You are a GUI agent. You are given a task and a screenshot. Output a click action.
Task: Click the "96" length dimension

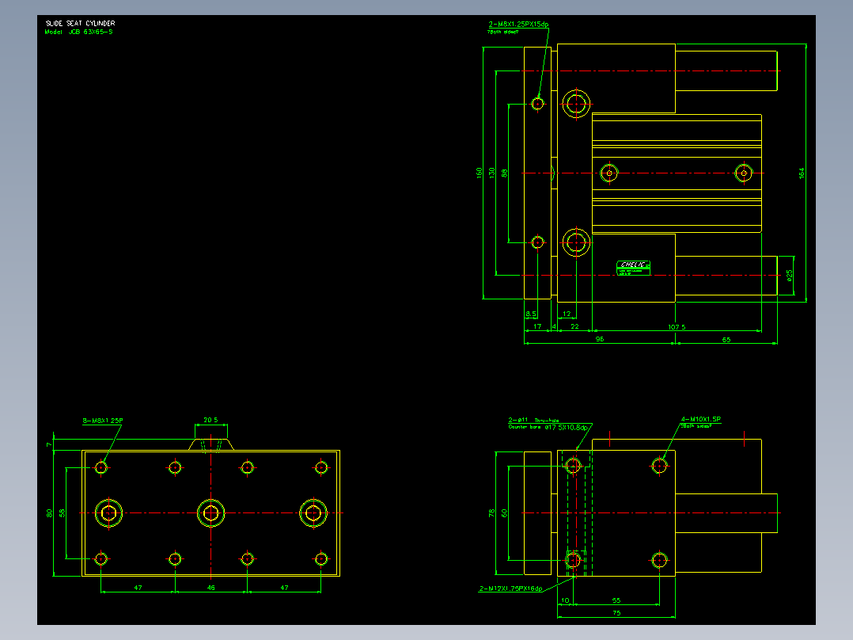pyautogui.click(x=600, y=339)
